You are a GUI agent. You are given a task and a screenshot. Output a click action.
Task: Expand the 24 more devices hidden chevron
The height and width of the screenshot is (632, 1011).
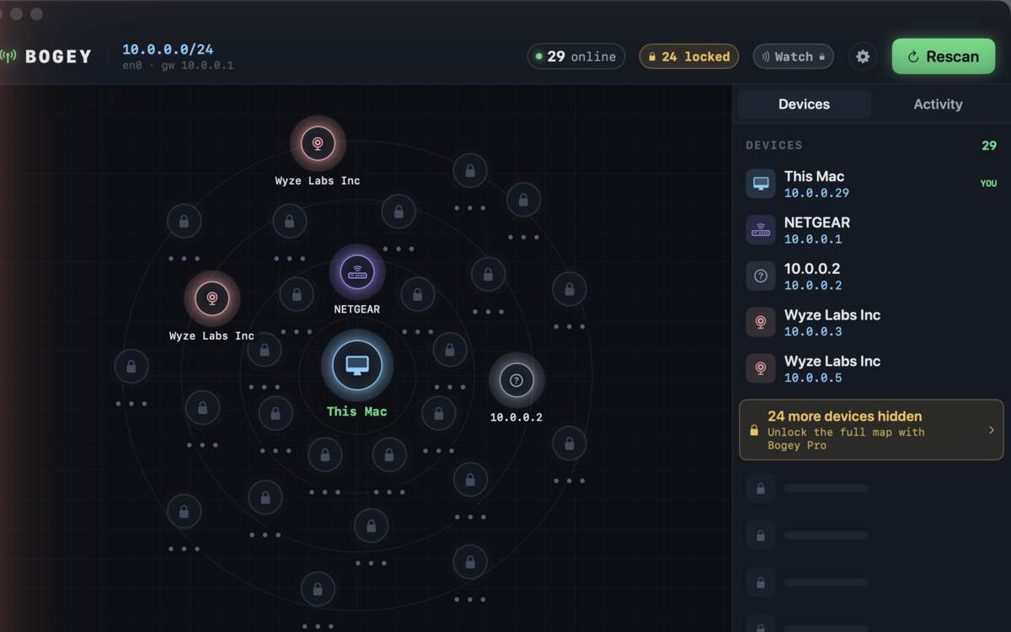[x=991, y=430]
